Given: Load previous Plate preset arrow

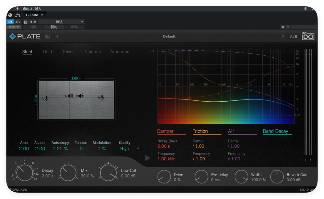Looking at the screenshot, I should tap(57, 36).
